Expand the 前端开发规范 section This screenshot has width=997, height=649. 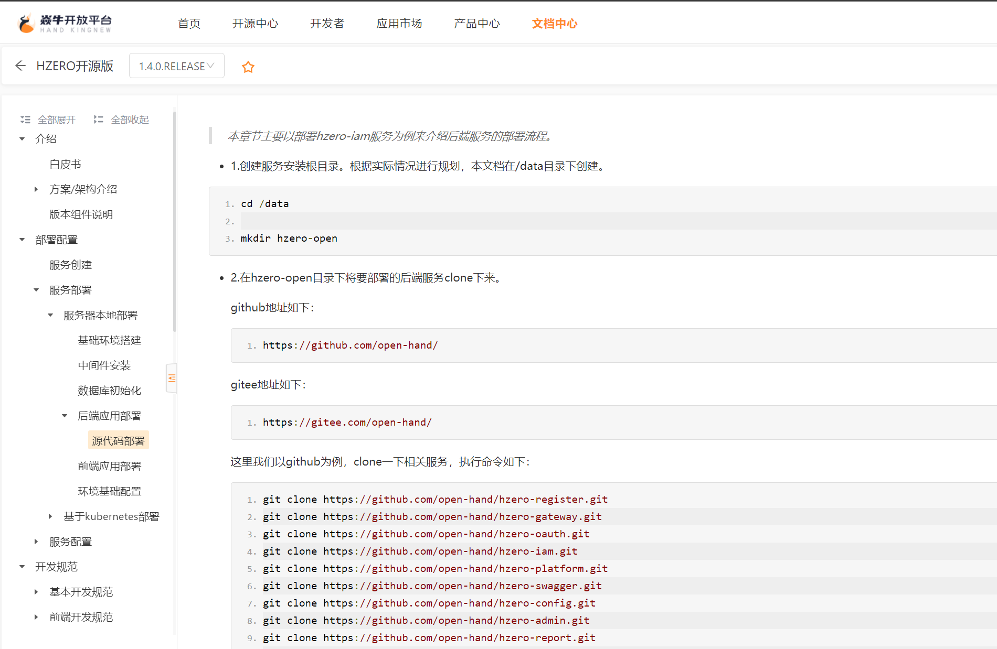point(36,617)
